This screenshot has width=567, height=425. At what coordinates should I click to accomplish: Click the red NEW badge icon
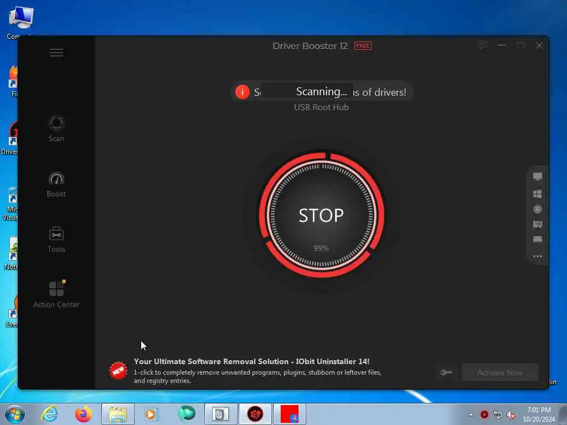point(118,370)
